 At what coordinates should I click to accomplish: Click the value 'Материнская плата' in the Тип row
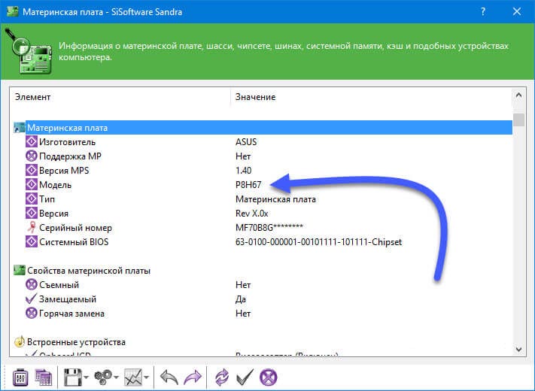point(275,199)
